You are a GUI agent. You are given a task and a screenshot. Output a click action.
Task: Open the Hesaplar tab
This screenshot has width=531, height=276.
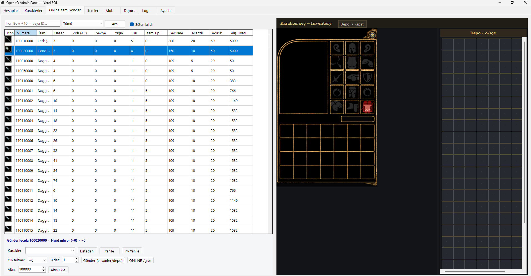click(11, 11)
